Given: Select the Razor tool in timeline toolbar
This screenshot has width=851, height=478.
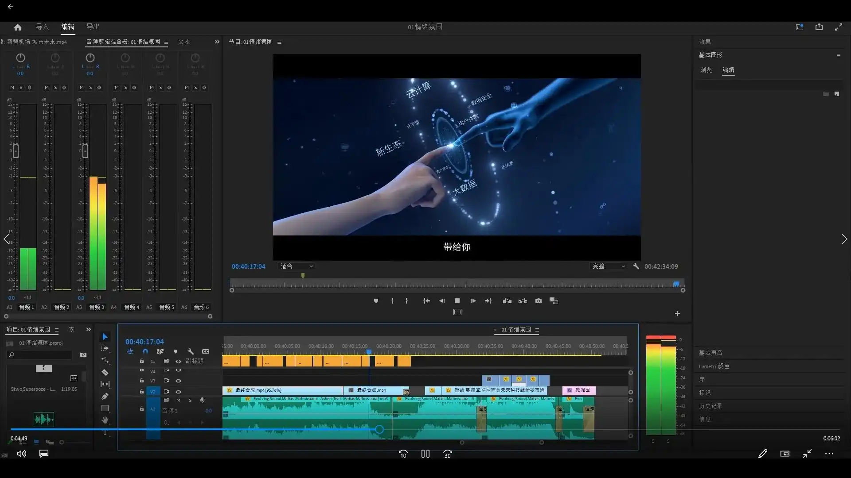Looking at the screenshot, I should pos(105,373).
